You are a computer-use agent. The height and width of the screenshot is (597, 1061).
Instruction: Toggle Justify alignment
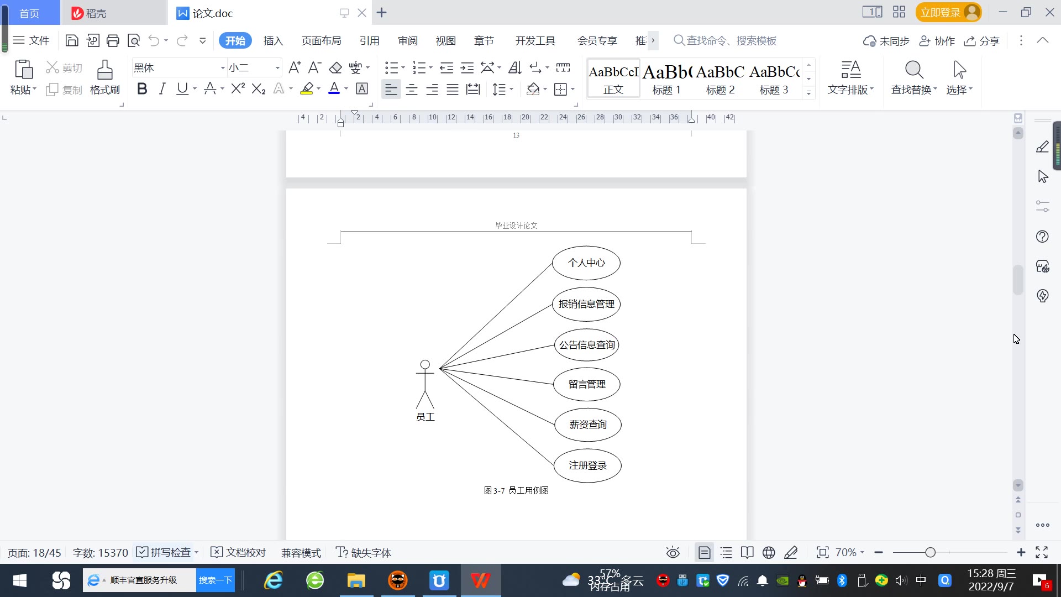(x=453, y=89)
